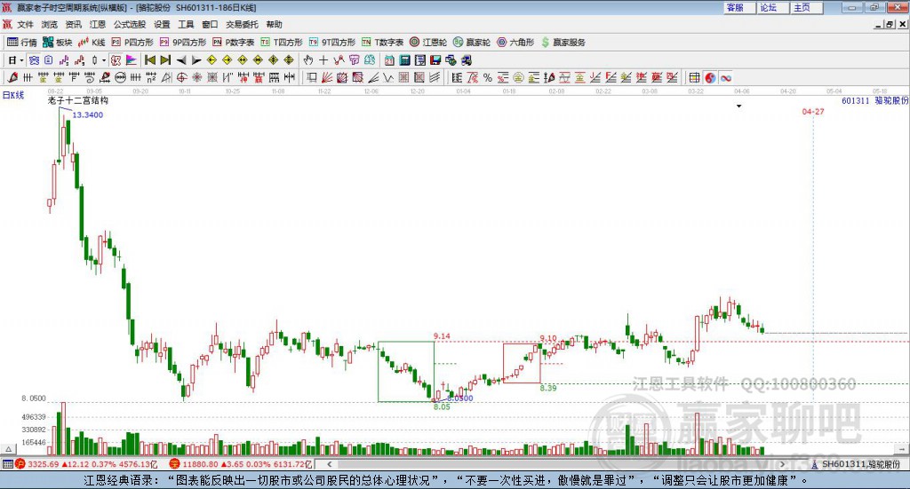Click the 04-27 date marker

click(813, 111)
